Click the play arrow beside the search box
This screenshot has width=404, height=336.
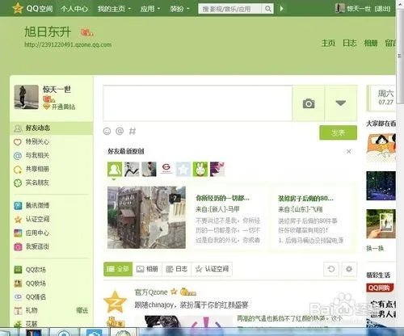[x=281, y=9]
